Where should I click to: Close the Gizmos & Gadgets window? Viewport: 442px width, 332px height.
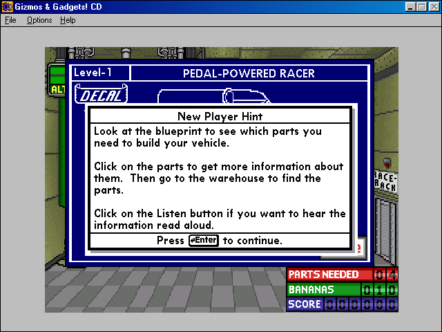coord(434,7)
